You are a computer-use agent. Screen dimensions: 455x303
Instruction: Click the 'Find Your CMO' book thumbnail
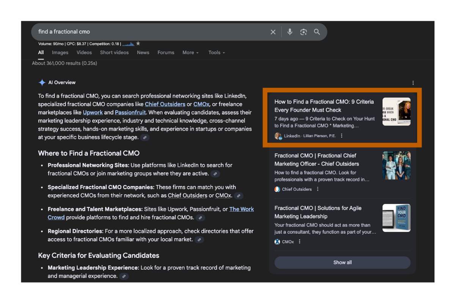tap(397, 218)
